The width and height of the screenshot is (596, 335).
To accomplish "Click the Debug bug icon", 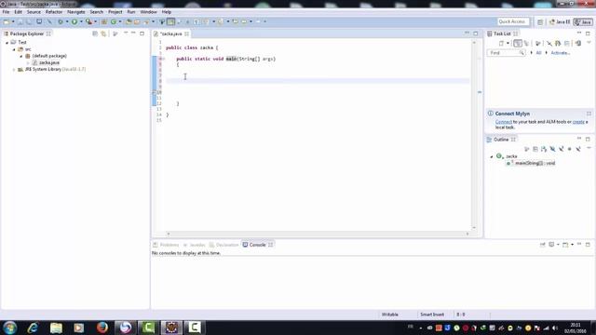I will [61, 22].
